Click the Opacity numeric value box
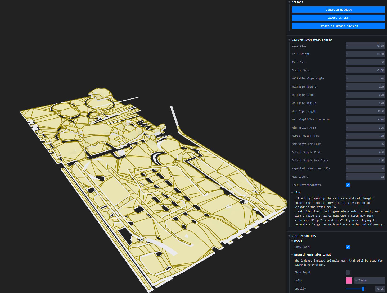 [380, 289]
